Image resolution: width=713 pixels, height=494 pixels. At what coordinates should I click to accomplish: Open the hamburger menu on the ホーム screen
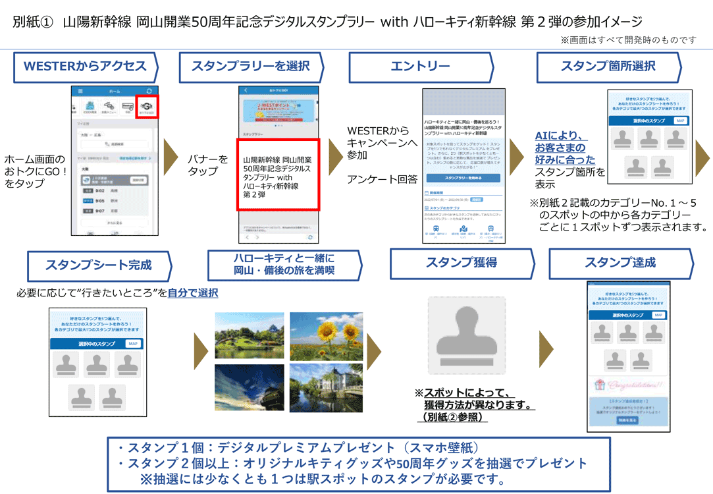[x=80, y=91]
